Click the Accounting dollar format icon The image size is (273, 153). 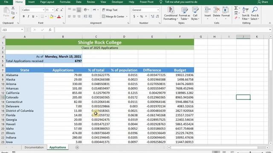134,16
